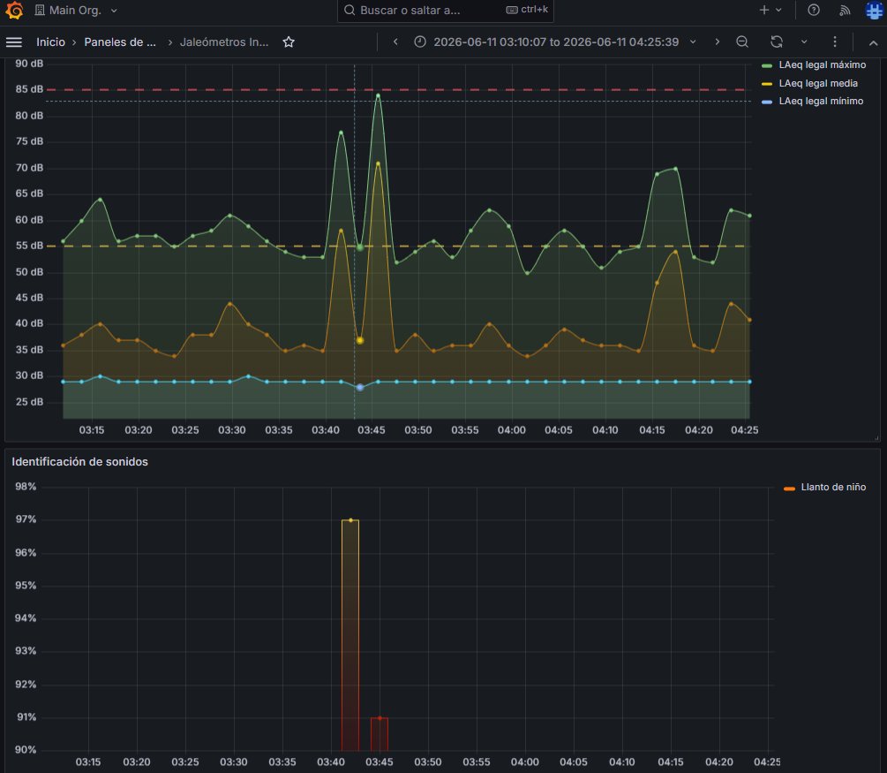Toggle the hamburger navigation menu
Screen dimensions: 887x773
pyautogui.click(x=14, y=42)
